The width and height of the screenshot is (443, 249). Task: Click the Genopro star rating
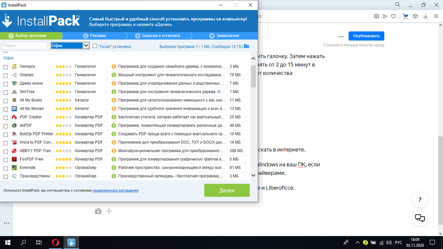[63, 67]
